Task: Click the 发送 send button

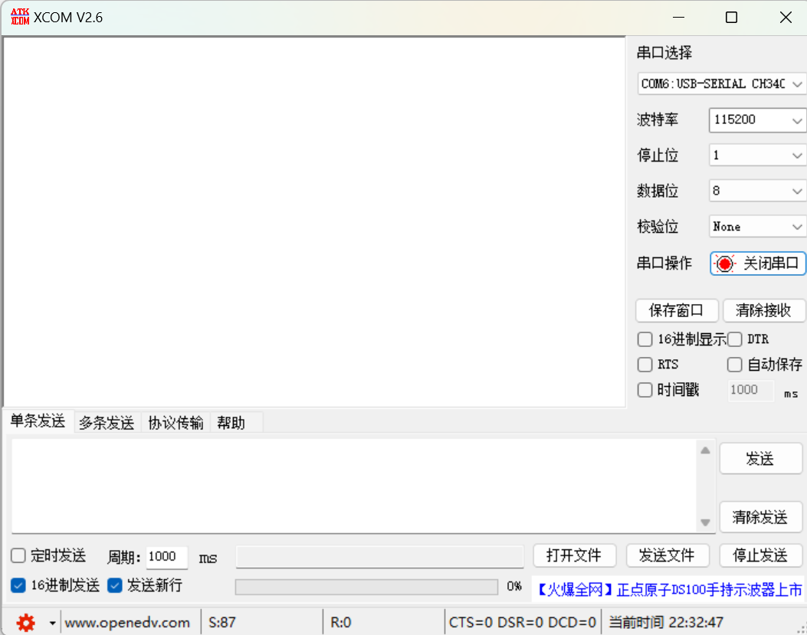Action: [x=759, y=459]
